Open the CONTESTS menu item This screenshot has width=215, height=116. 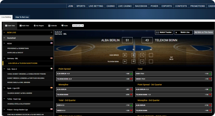coord(181,6)
